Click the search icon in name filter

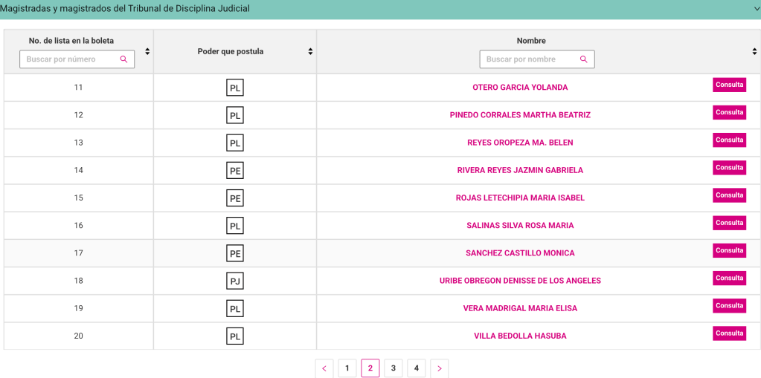tap(584, 59)
